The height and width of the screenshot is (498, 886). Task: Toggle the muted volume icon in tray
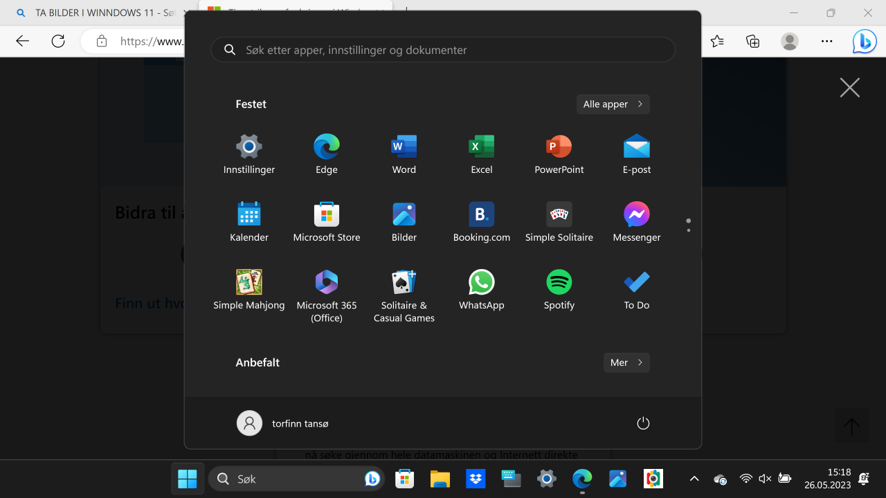point(765,479)
